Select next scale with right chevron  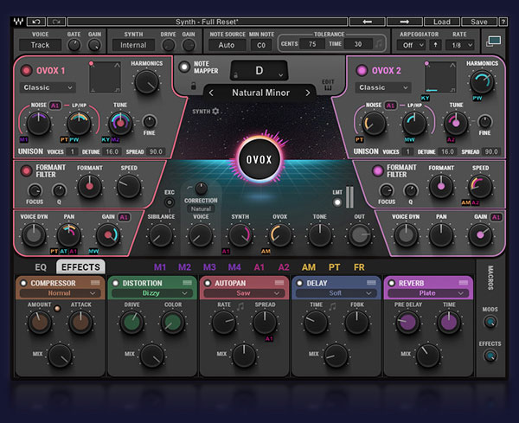(x=307, y=93)
